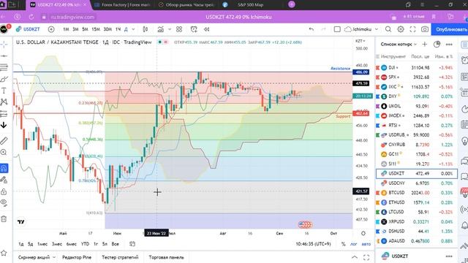468x263 pixels.
Task: Open Редактор Pine tab
Action: click(x=77, y=257)
